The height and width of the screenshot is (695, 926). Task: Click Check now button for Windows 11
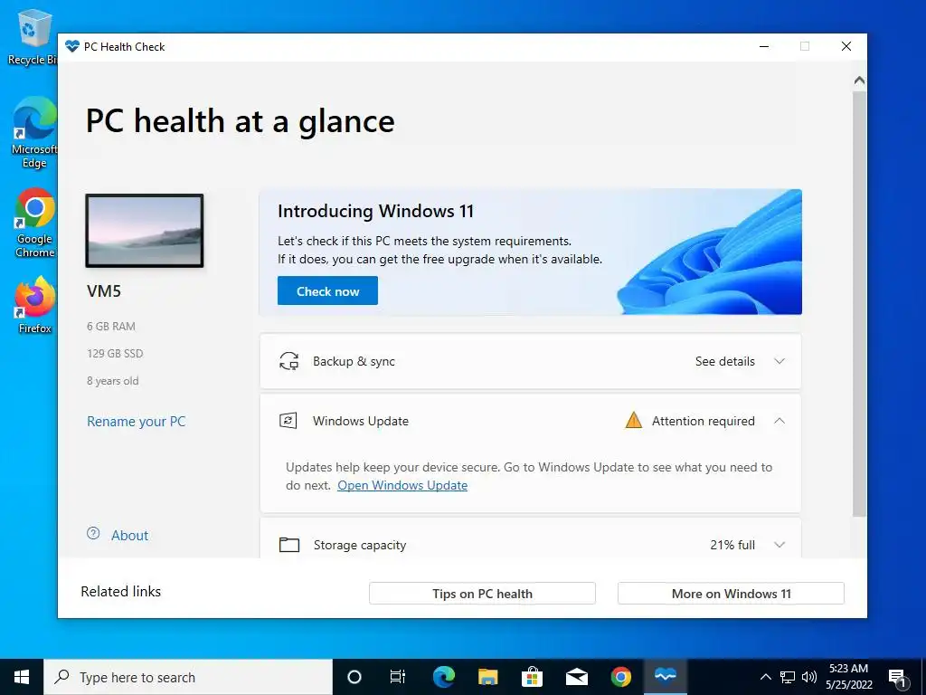(x=327, y=290)
